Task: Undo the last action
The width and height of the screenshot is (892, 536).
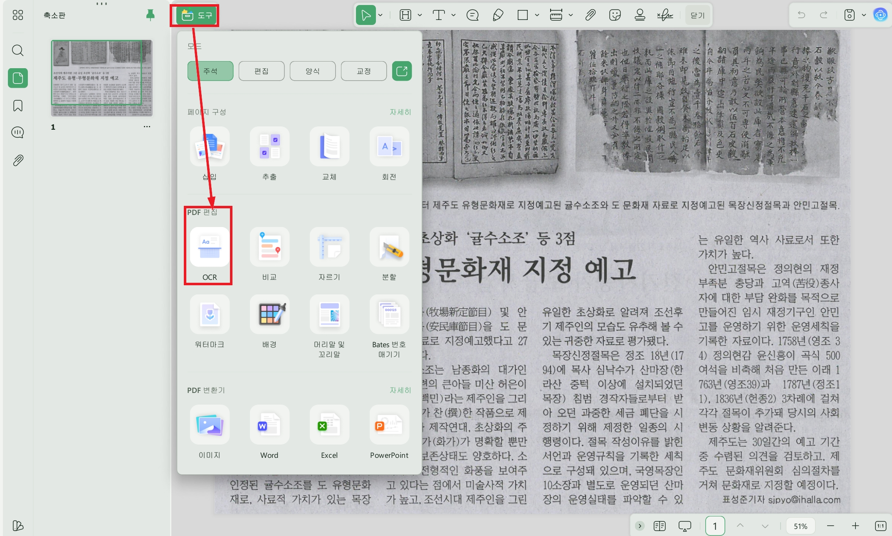Action: point(801,15)
